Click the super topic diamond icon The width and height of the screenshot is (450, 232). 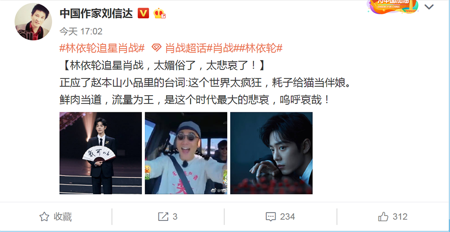coord(156,48)
